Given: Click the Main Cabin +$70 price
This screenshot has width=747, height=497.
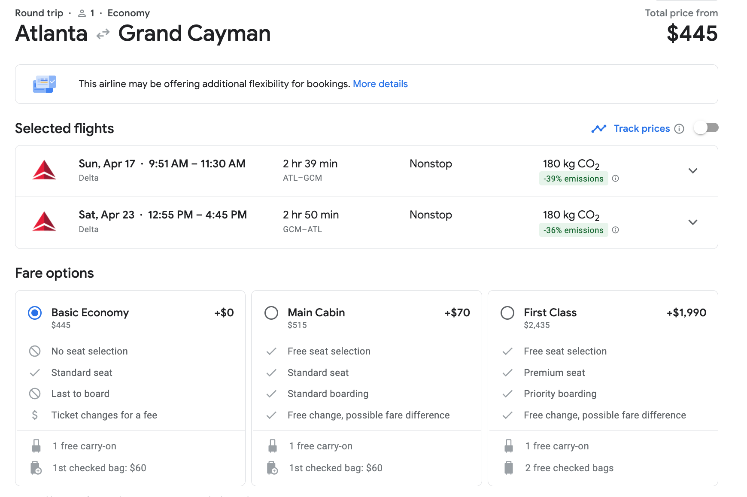Looking at the screenshot, I should click(457, 313).
